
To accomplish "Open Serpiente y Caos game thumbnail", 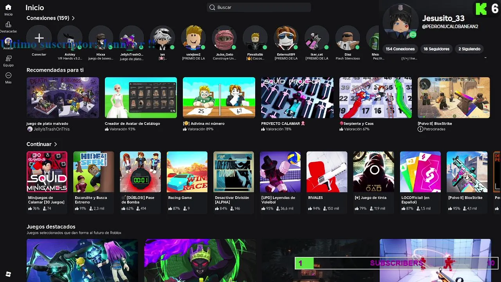I will (x=375, y=98).
